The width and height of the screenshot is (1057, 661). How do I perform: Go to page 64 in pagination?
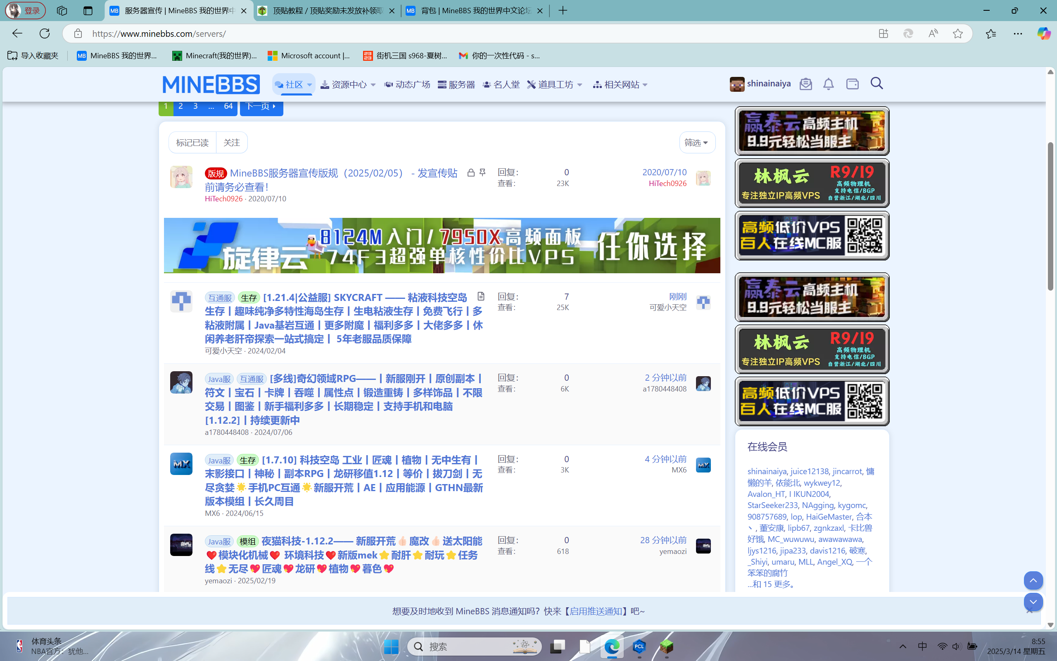pyautogui.click(x=228, y=106)
